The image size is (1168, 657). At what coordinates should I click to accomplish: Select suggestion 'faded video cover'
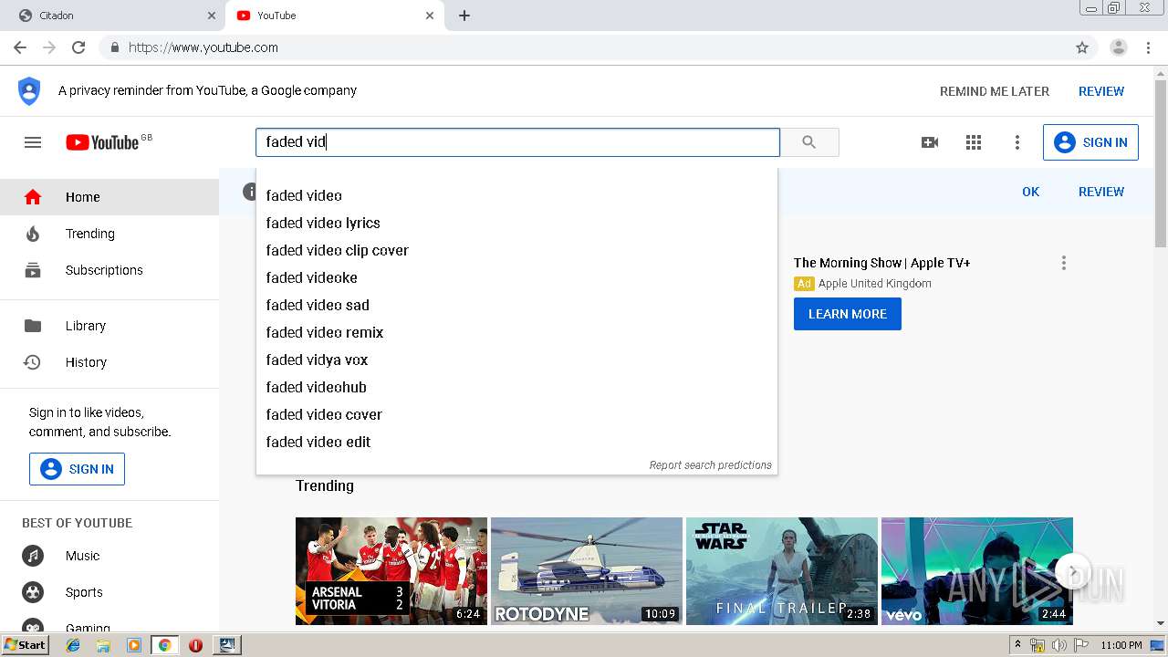(x=516, y=414)
